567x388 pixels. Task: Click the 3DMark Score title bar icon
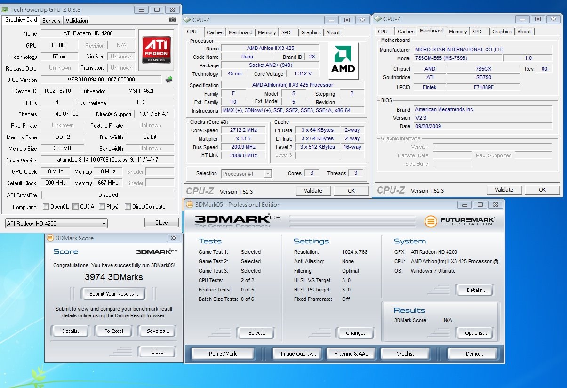click(x=50, y=238)
